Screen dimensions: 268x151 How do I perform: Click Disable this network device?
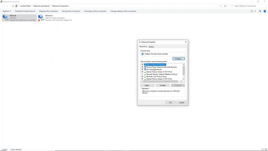pos(25,11)
